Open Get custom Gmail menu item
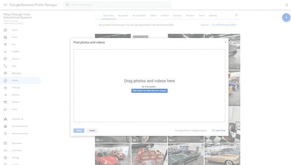Screen dimensions: 291x165 point(20,127)
